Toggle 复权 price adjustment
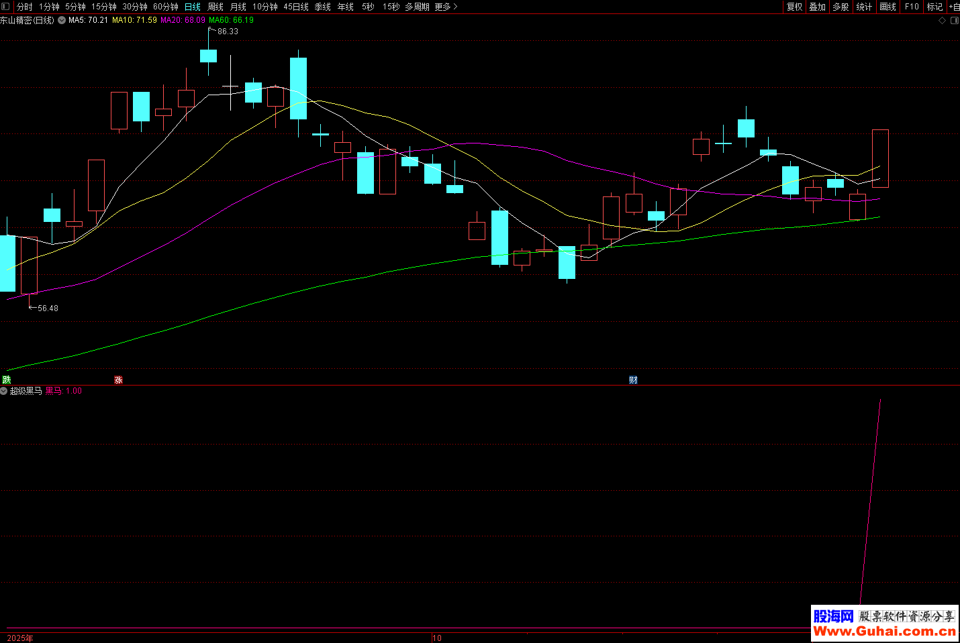Image resolution: width=960 pixels, height=643 pixels. (794, 7)
